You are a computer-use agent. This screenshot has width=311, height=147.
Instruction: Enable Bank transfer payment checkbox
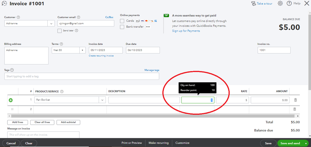[122, 27]
